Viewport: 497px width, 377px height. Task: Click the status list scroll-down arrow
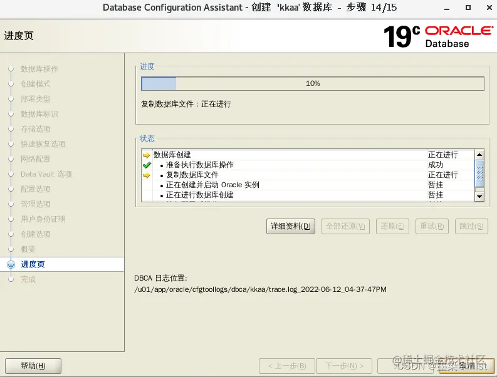(479, 197)
